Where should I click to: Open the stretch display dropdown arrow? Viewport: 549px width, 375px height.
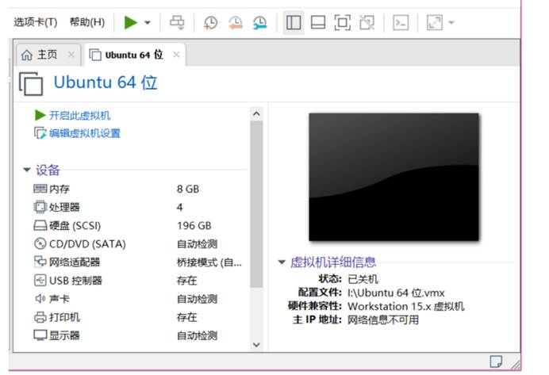tap(451, 23)
